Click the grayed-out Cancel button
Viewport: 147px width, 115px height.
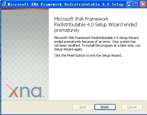coord(132,107)
